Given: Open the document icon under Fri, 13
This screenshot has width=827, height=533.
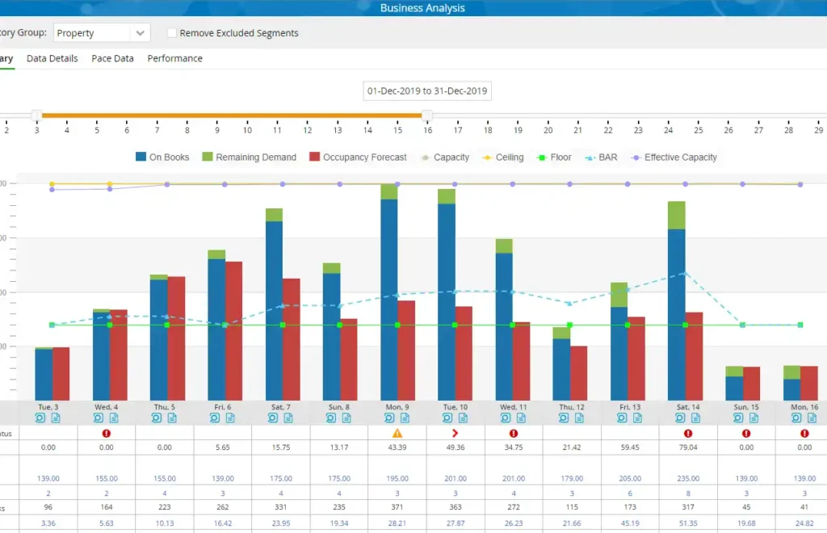Looking at the screenshot, I should point(637,418).
